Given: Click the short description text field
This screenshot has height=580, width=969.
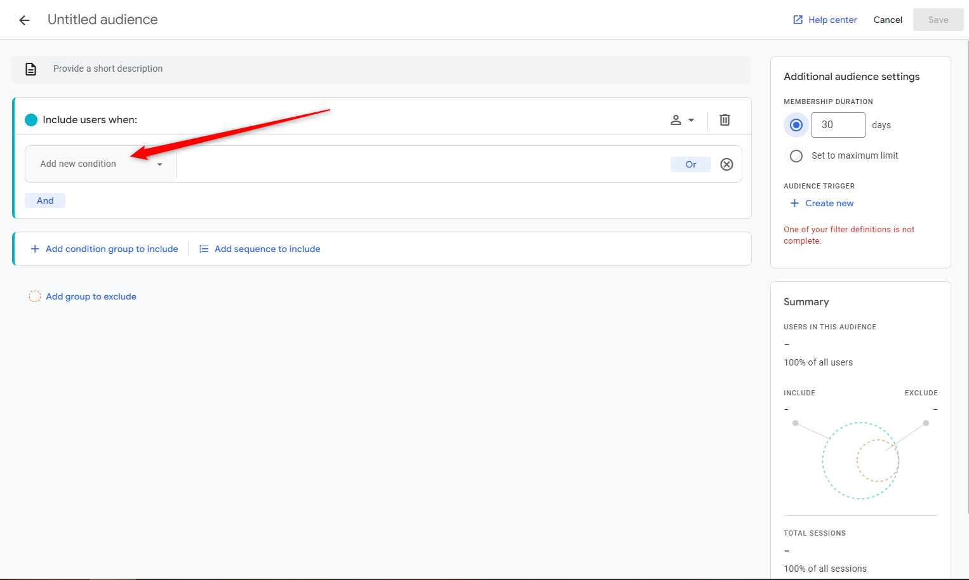Looking at the screenshot, I should point(381,69).
